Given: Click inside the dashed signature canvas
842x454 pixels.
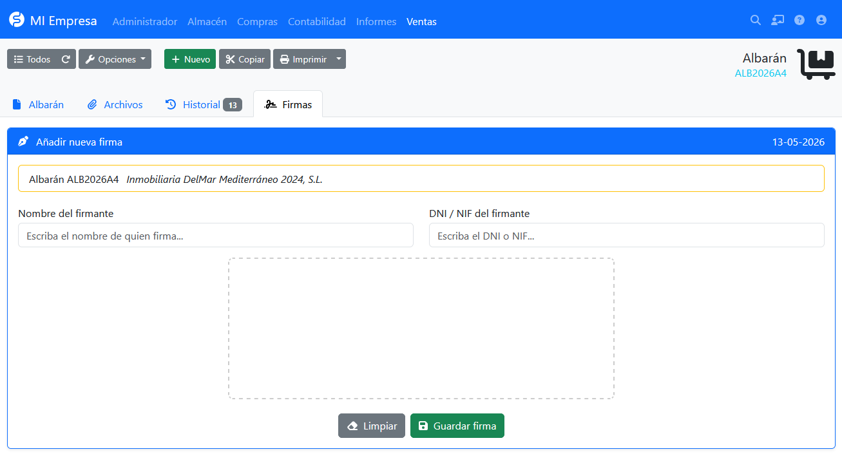Looking at the screenshot, I should [x=421, y=328].
